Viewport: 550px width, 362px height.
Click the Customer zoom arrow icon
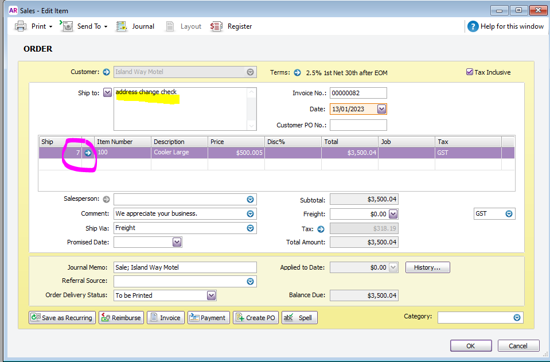[106, 72]
